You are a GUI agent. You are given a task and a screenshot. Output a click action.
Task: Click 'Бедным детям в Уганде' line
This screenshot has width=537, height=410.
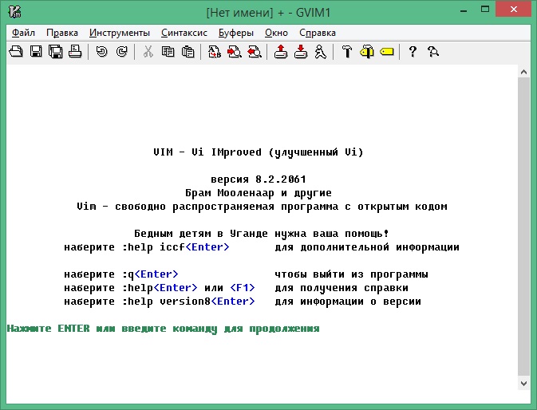(x=262, y=234)
